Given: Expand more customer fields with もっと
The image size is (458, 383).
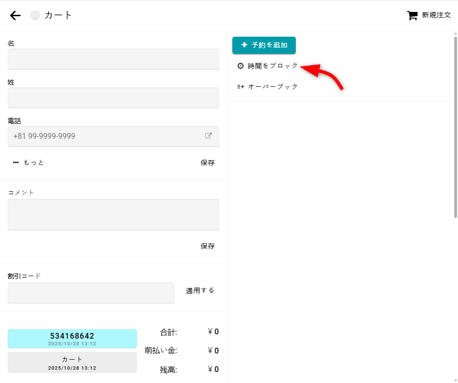Looking at the screenshot, I should (x=33, y=163).
